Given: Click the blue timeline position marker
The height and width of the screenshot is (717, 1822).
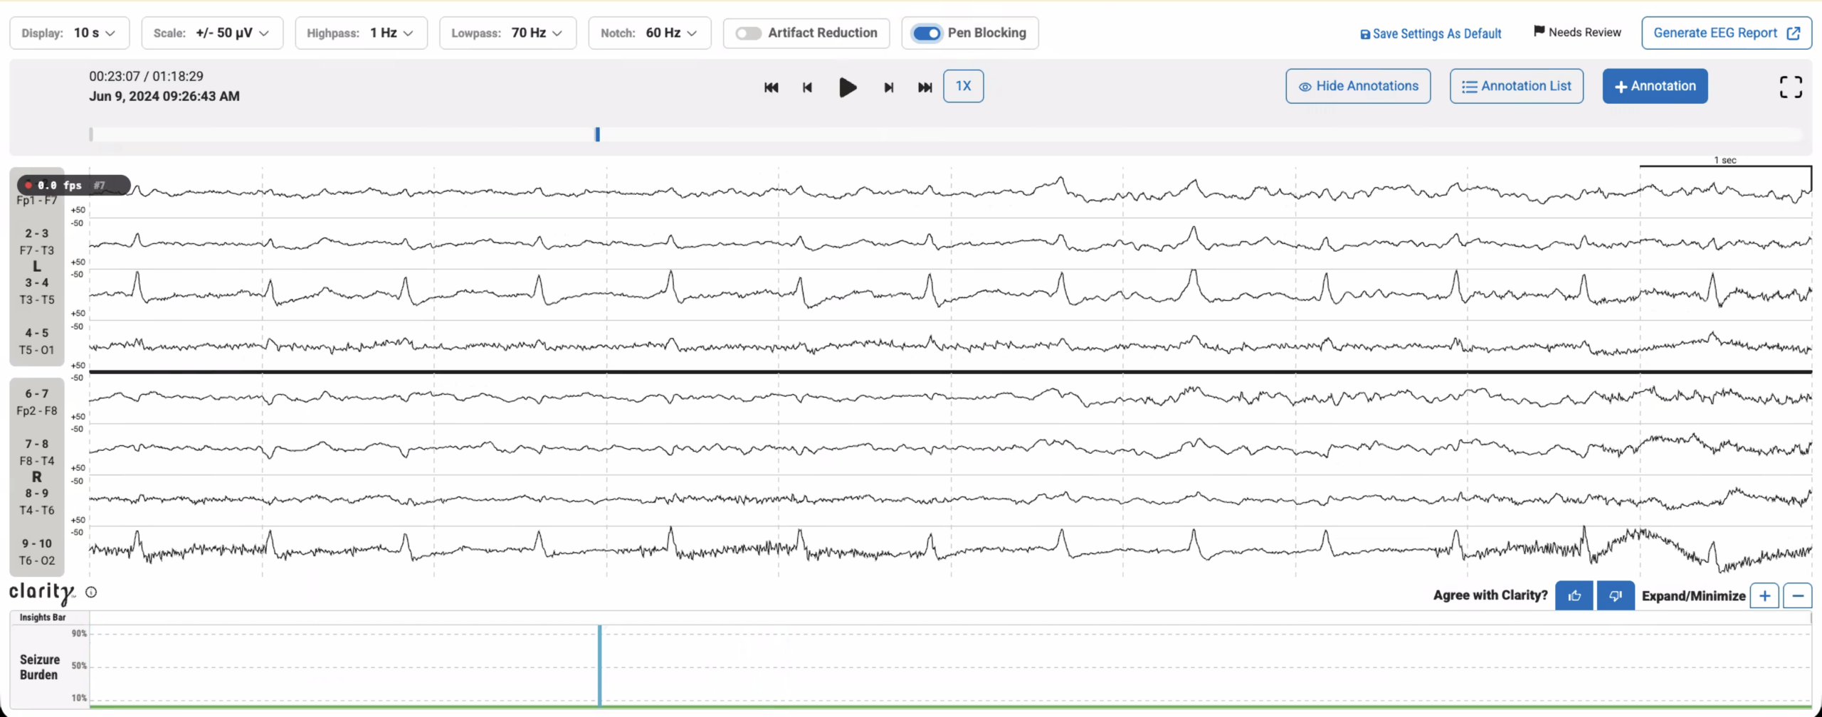Looking at the screenshot, I should [x=598, y=134].
